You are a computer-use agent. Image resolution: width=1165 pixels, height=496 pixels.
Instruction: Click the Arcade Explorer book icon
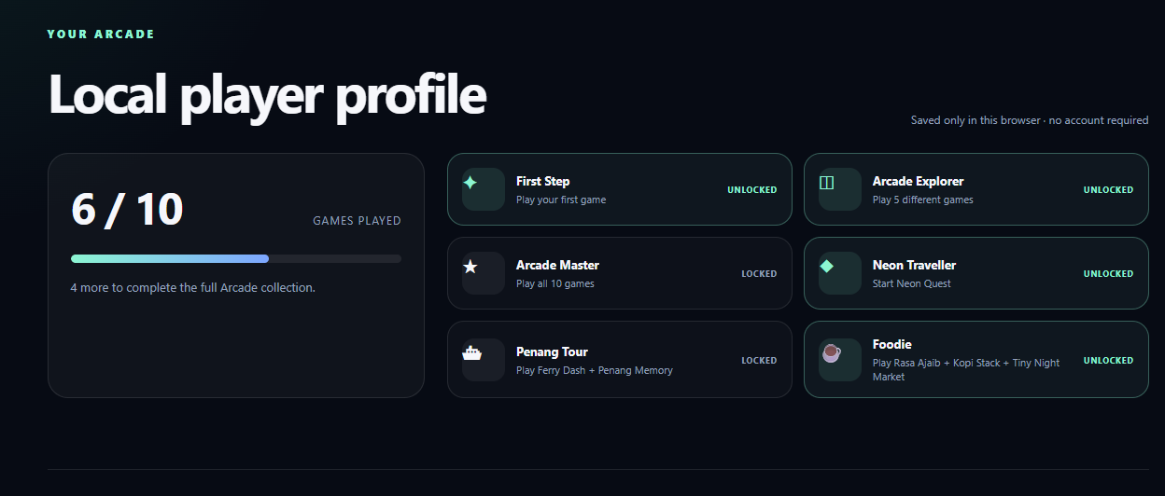826,183
